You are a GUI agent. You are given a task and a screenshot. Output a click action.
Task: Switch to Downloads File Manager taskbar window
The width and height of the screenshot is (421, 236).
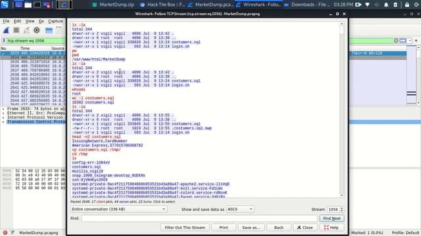pos(307,5)
